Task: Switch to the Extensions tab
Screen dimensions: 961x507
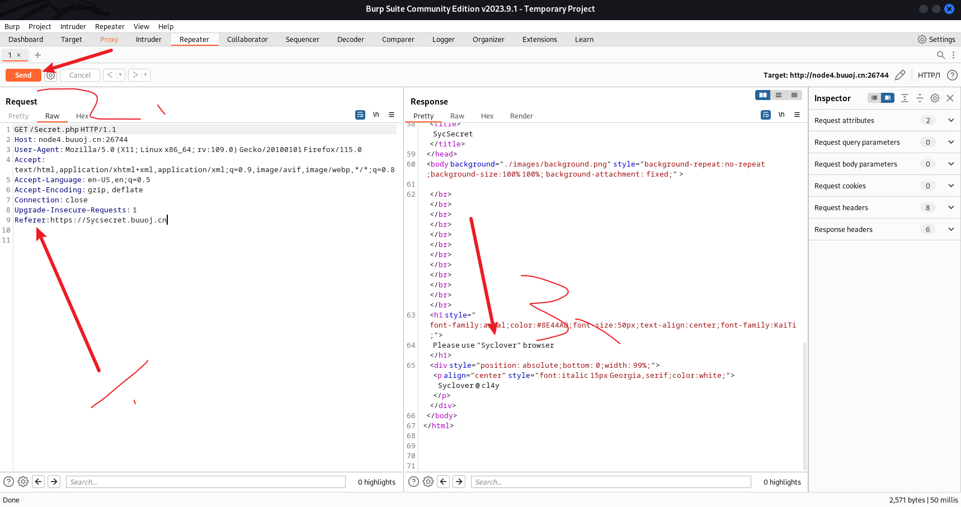Action: coord(540,39)
